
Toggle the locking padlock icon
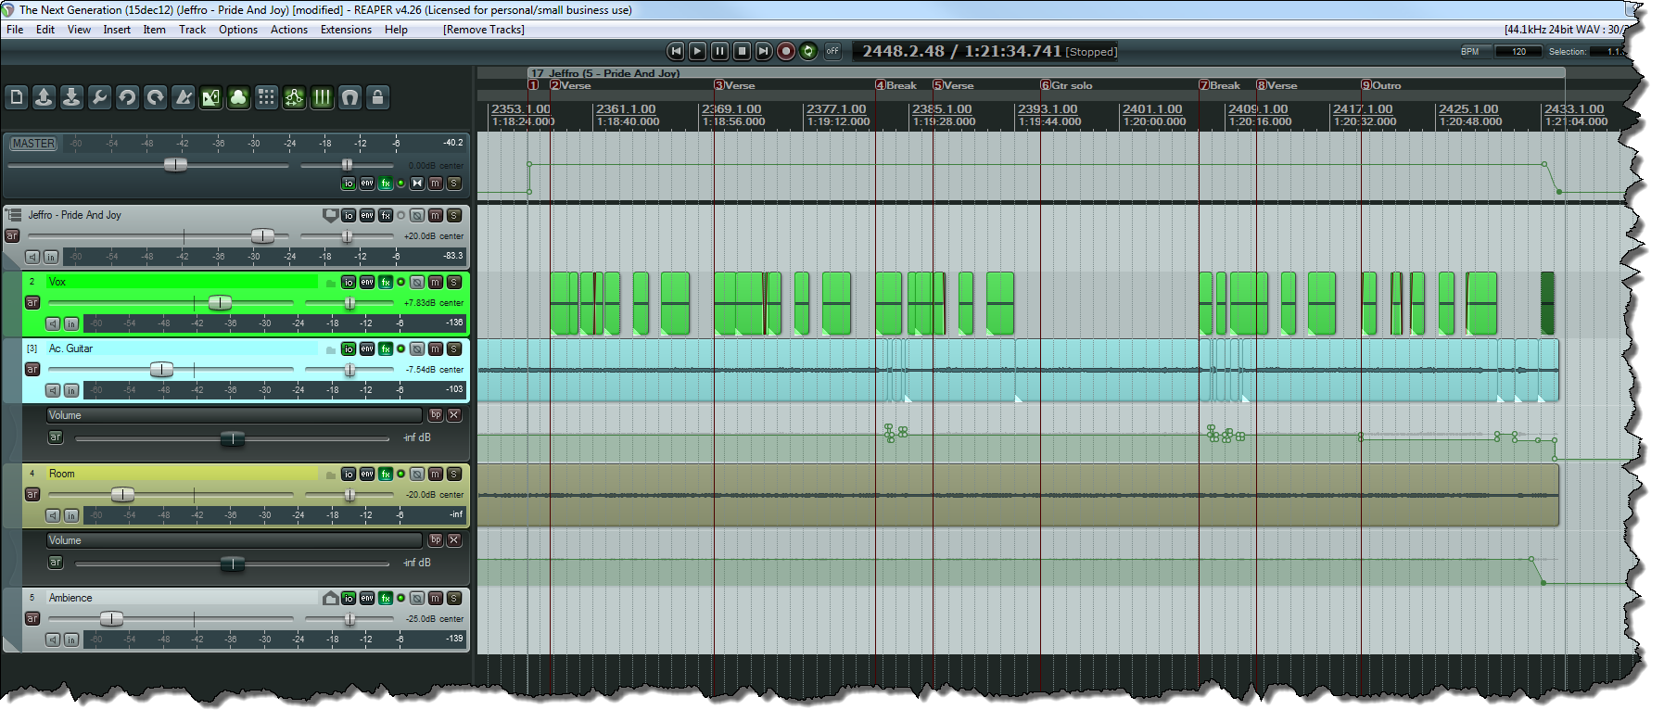377,97
